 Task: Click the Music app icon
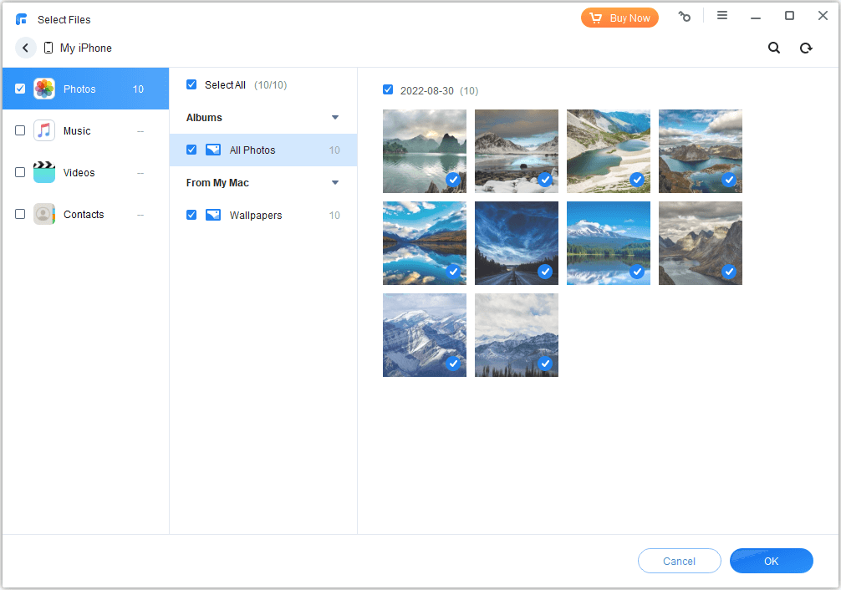pyautogui.click(x=44, y=131)
